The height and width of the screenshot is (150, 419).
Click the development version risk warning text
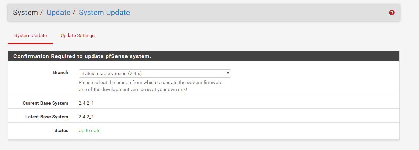point(133,89)
